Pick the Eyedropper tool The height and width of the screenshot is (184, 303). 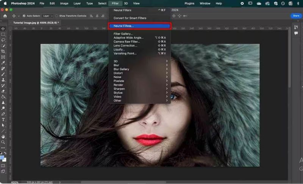click(x=3, y=63)
